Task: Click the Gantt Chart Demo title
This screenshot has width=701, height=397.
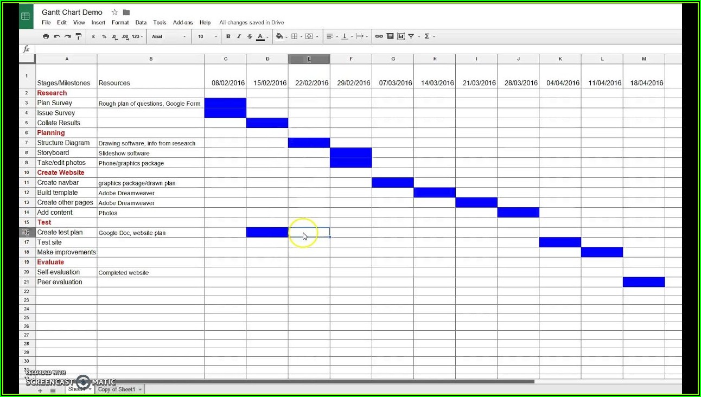Action: [x=72, y=12]
